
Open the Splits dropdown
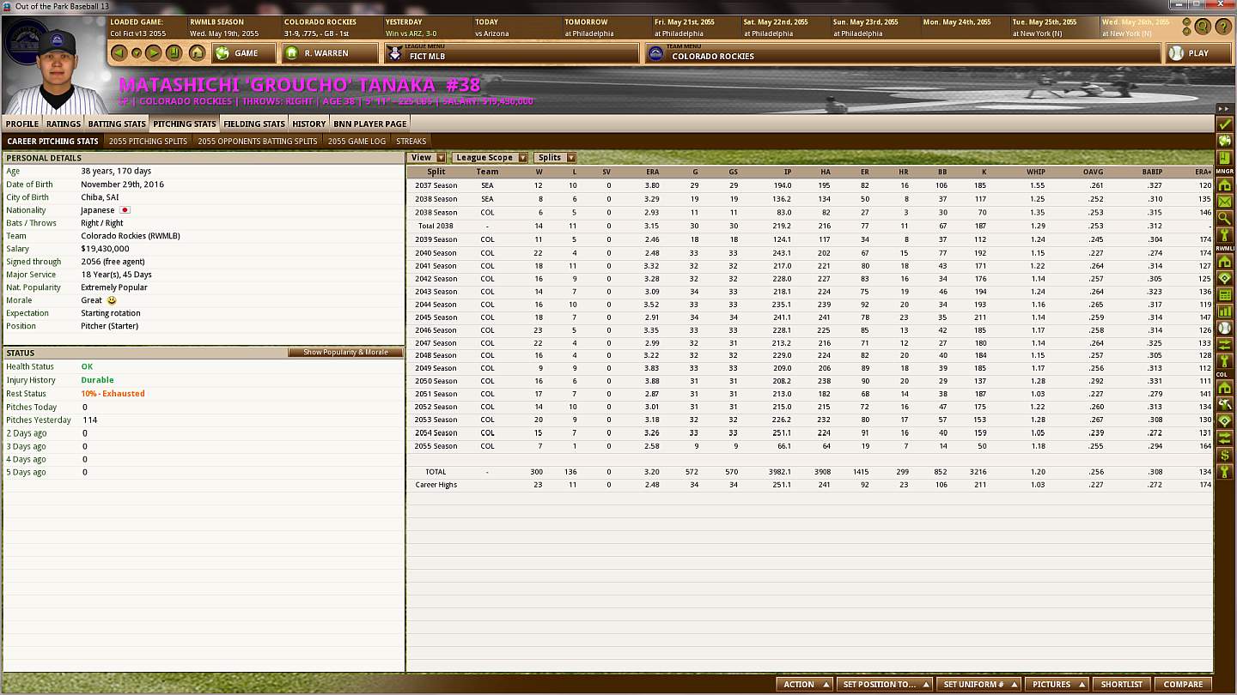555,158
